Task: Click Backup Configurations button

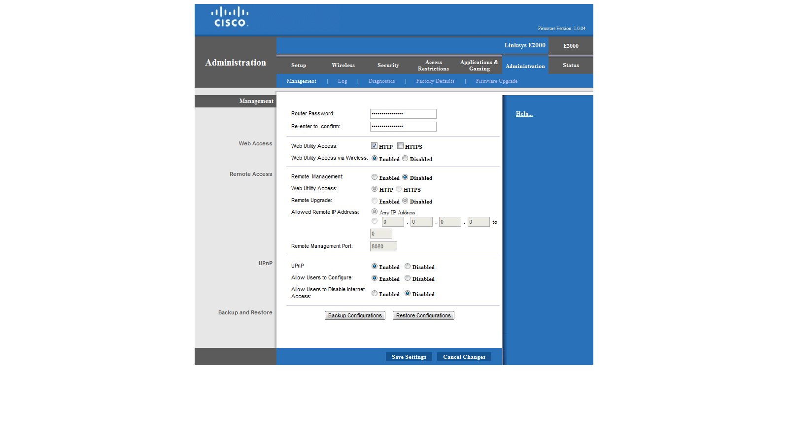Action: (355, 315)
